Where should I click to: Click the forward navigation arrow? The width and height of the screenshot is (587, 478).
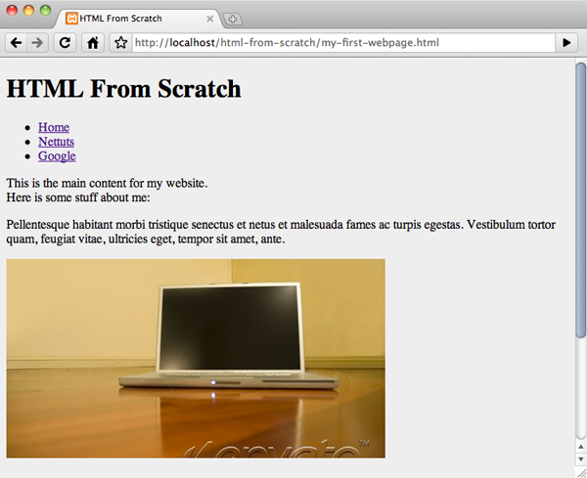(x=37, y=43)
